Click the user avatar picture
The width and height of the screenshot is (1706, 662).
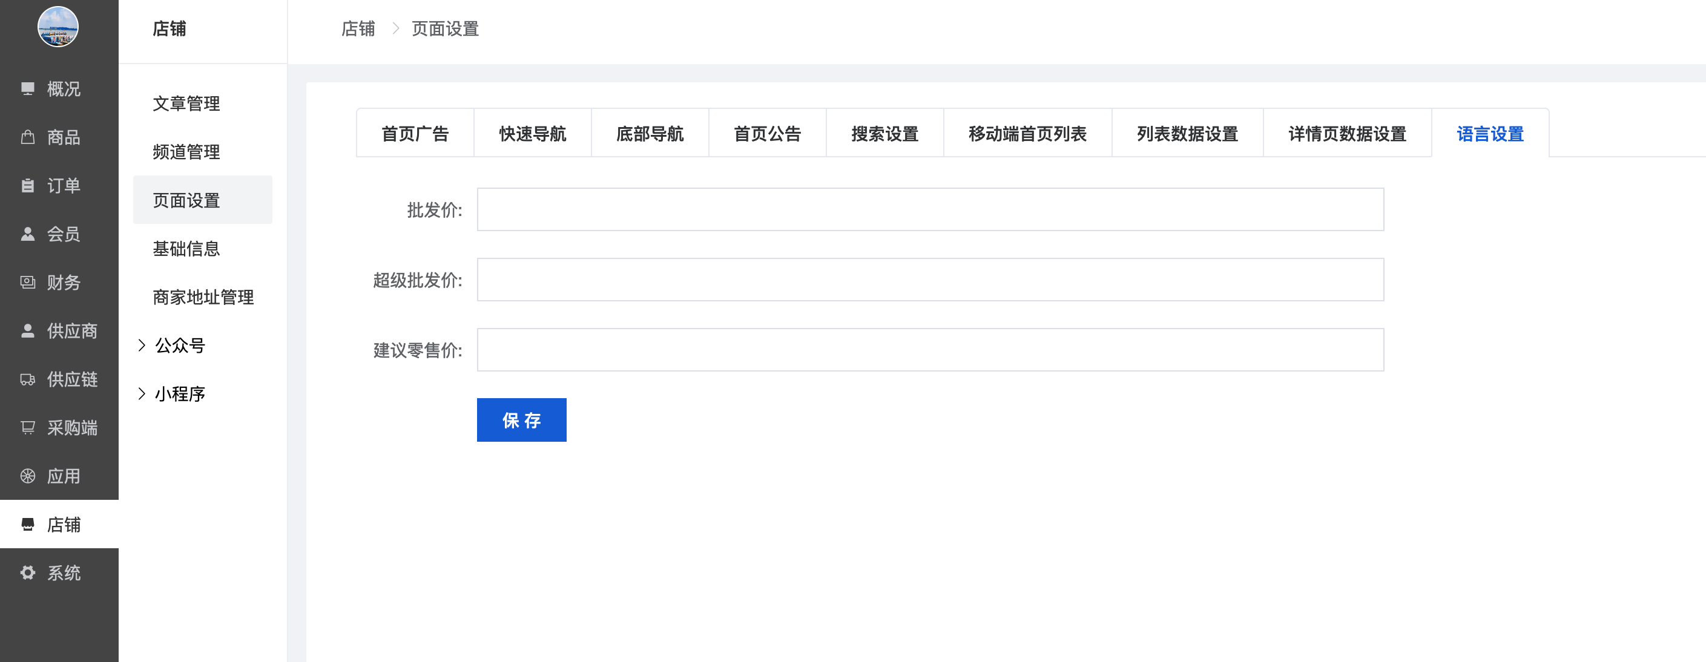58,27
